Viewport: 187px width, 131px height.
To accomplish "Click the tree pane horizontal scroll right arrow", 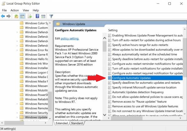I will click(x=46, y=123).
